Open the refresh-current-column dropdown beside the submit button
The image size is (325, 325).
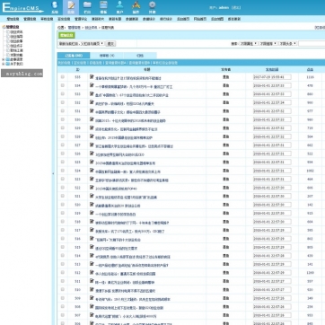point(82,43)
